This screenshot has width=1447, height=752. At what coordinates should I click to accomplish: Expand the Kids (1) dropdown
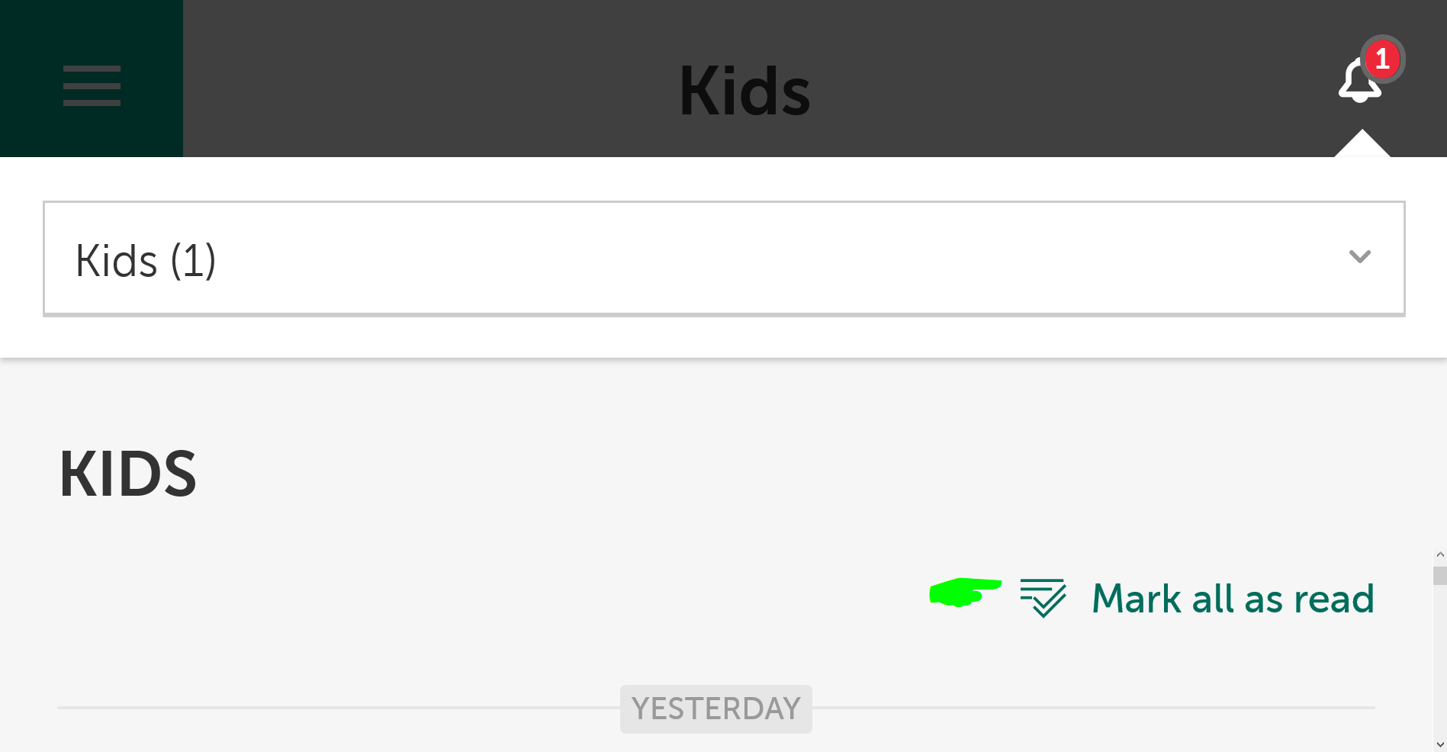pyautogui.click(x=723, y=259)
